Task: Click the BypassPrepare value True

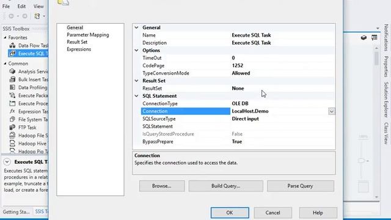Action: pos(237,141)
